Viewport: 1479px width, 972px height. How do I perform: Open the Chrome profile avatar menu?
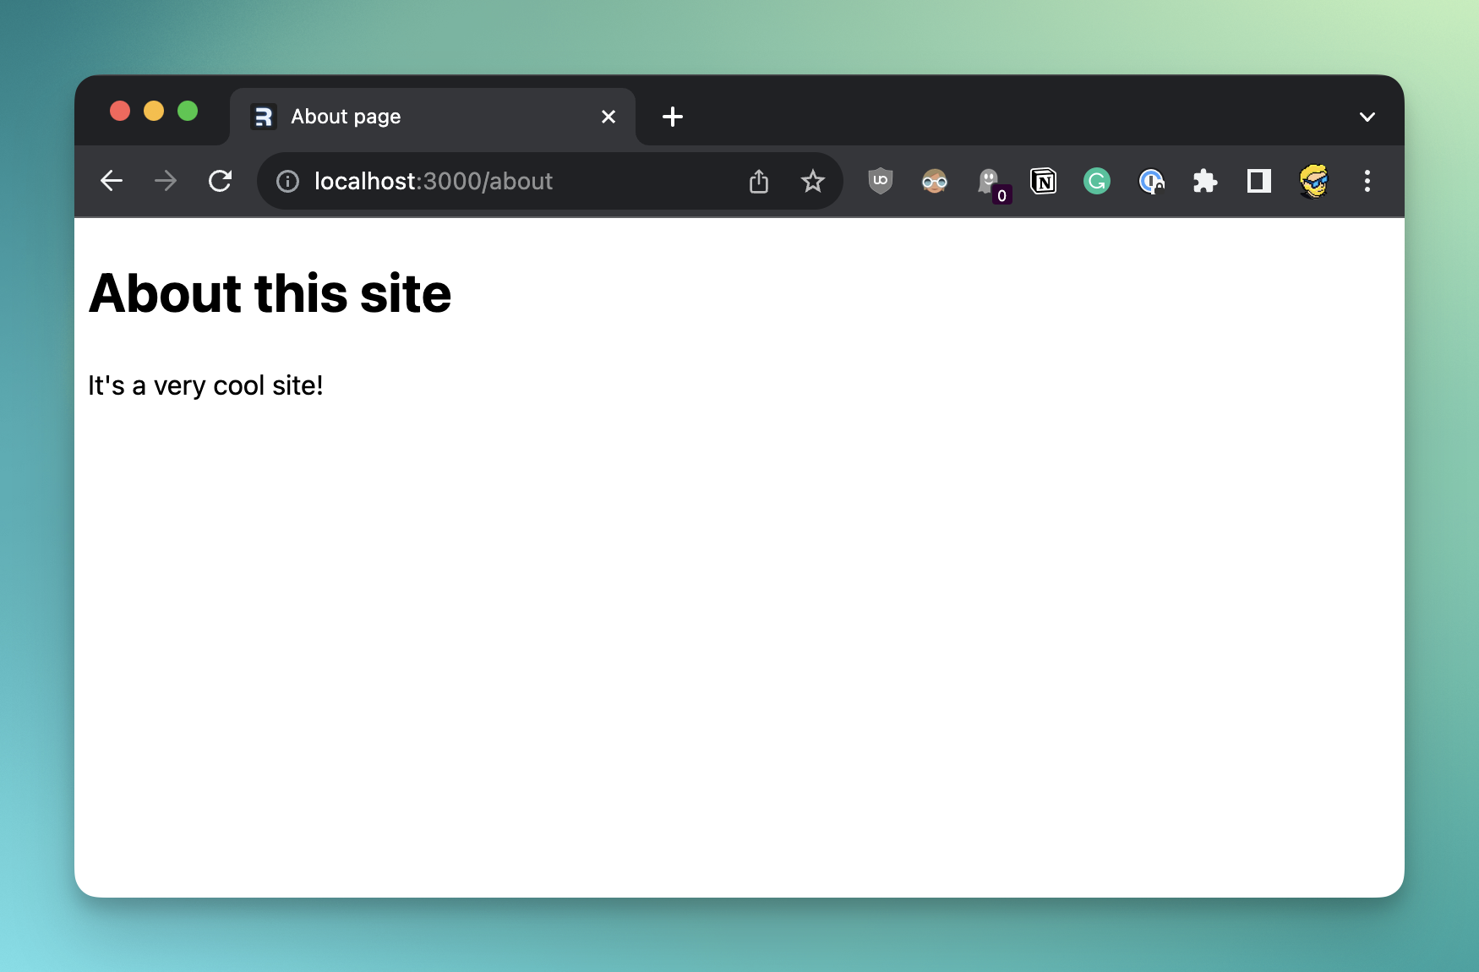[1313, 181]
